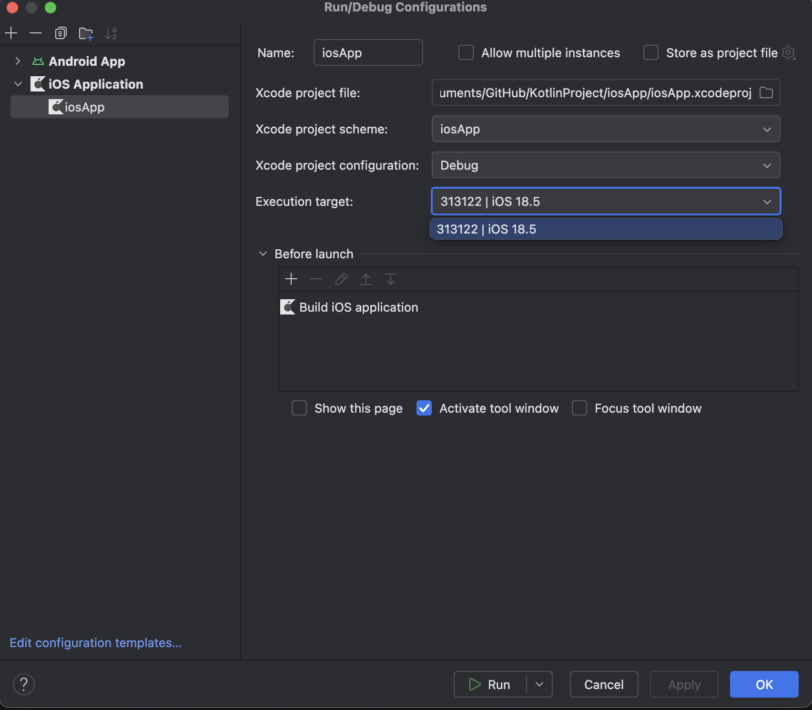Confirm with the OK button
This screenshot has width=812, height=710.
[x=764, y=684]
